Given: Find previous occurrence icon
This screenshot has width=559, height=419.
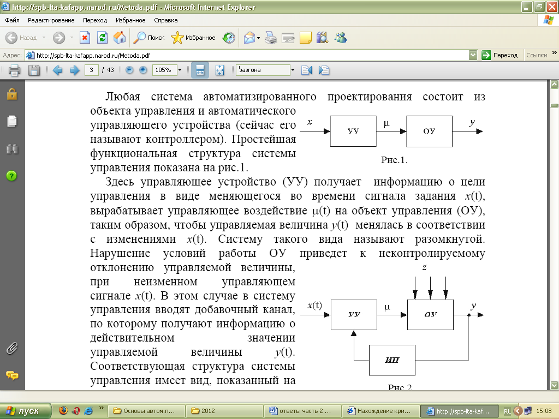Looking at the screenshot, I should point(307,70).
